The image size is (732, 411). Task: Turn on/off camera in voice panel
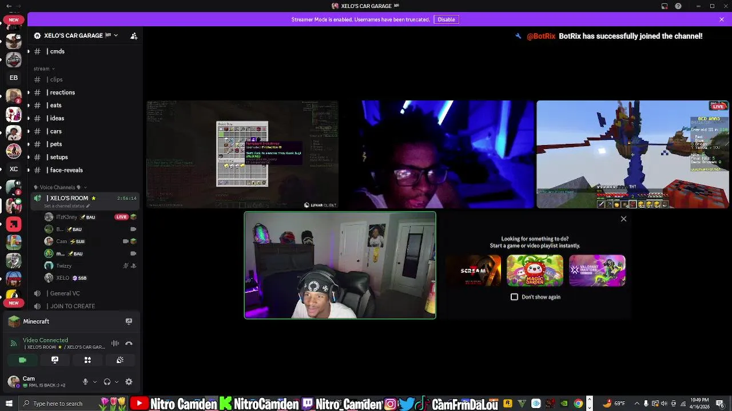(22, 360)
